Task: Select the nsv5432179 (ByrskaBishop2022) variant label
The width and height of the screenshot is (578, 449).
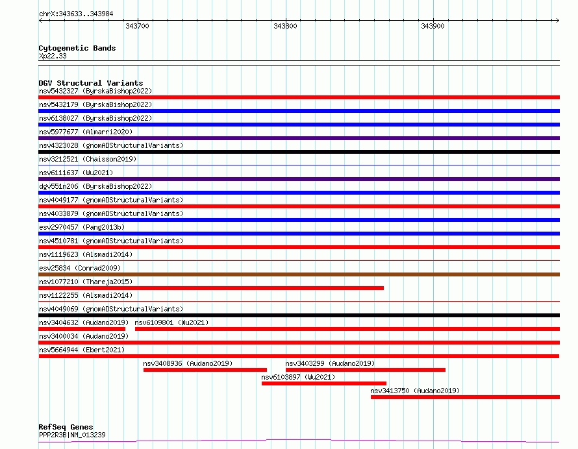Action: click(x=95, y=104)
